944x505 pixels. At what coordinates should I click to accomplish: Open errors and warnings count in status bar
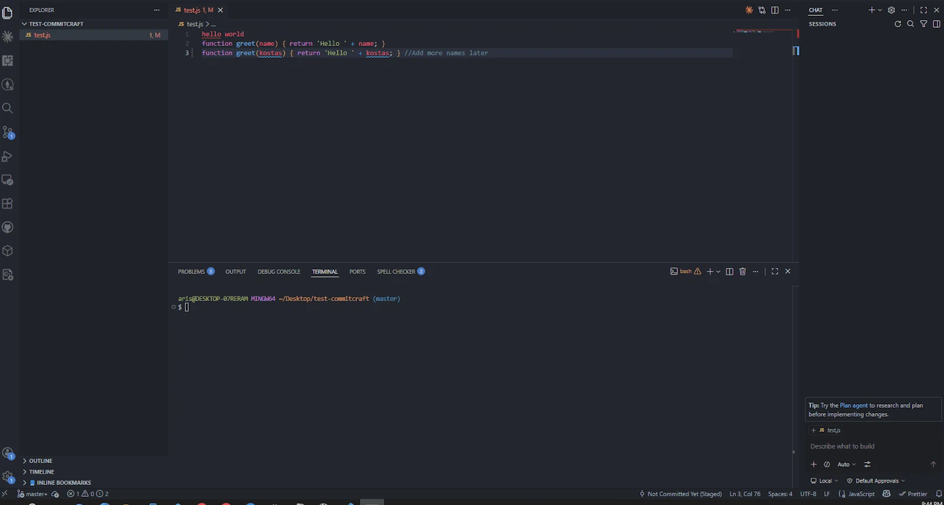[x=87, y=494]
